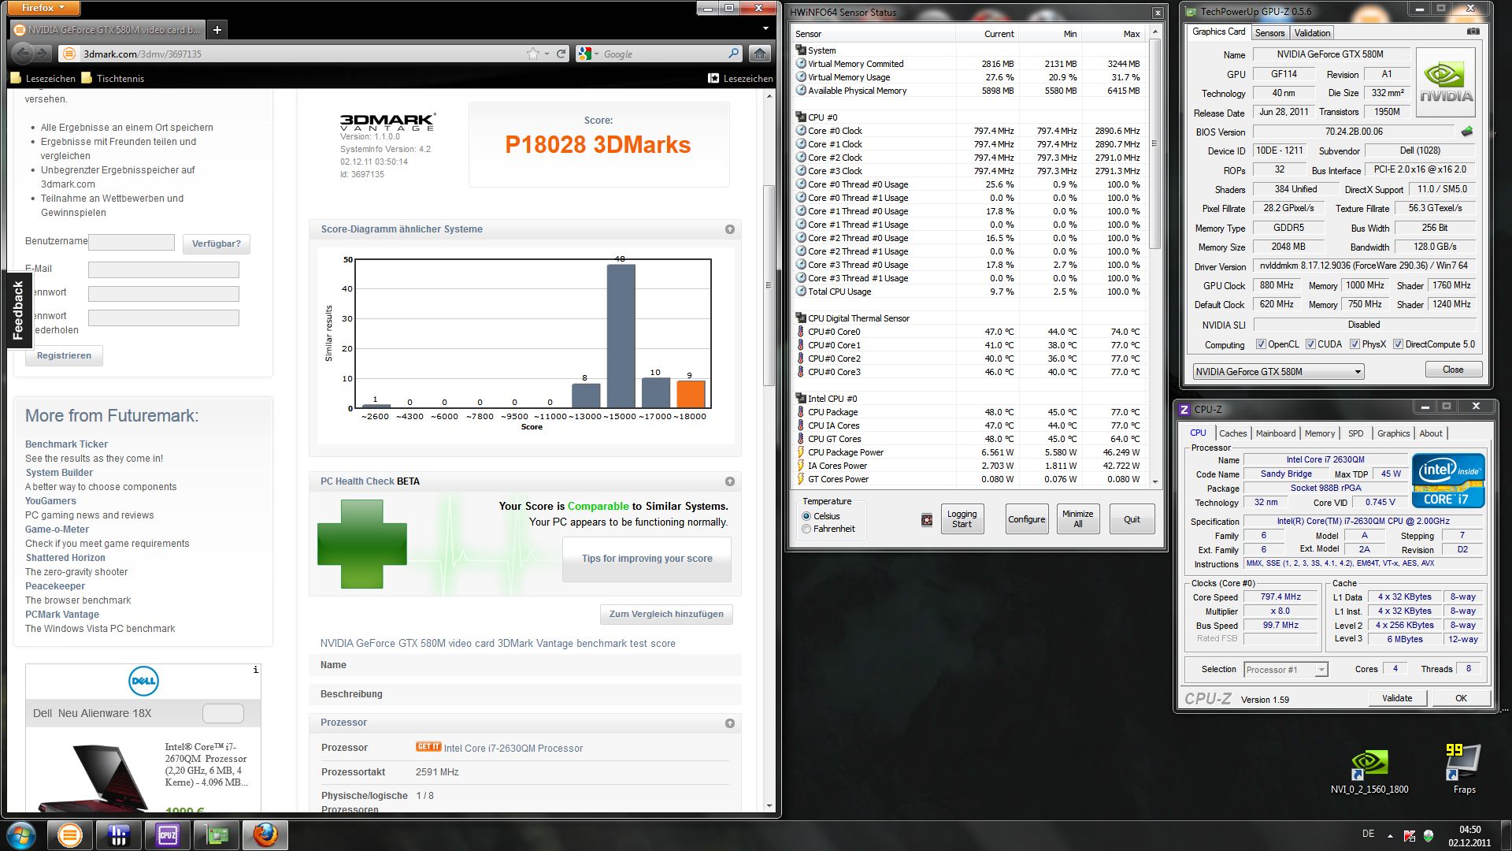
Task: Click the Firefox taskbar icon
Action: pyautogui.click(x=265, y=835)
